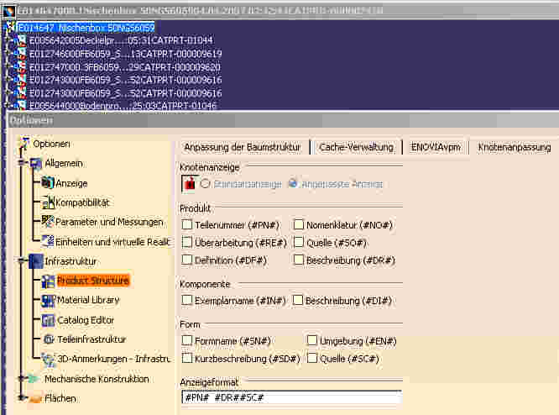Image resolution: width=559 pixels, height=415 pixels.
Task: Select the Standardanzeige radio button
Action: click(x=205, y=184)
